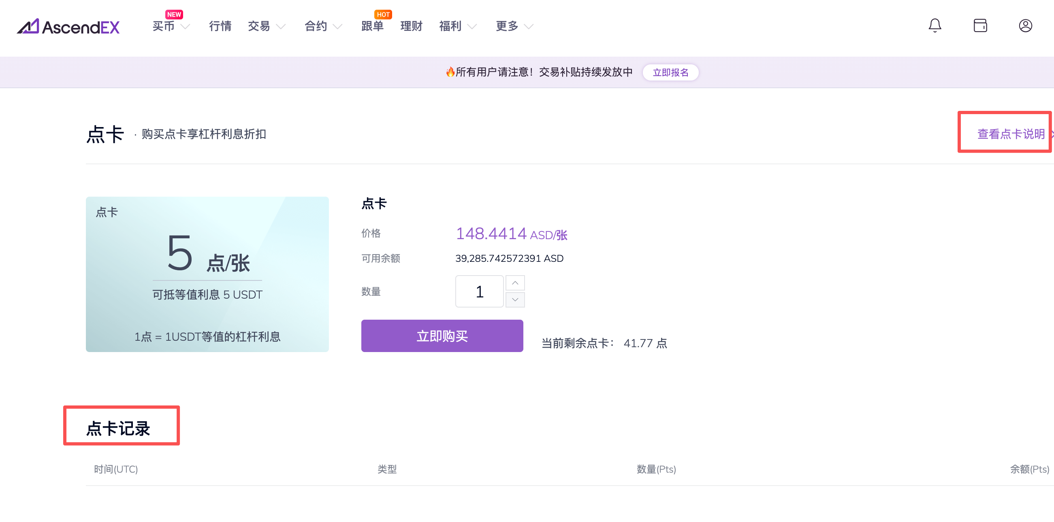The height and width of the screenshot is (522, 1054).
Task: Click the fire icon in announcement banner
Action: click(x=450, y=72)
